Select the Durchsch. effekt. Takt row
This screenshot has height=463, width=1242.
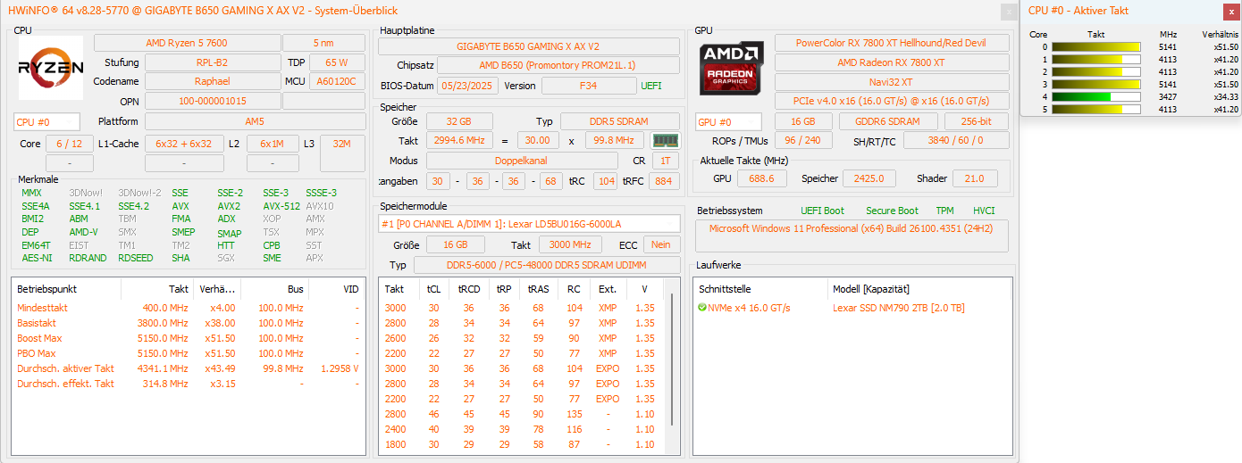coord(188,384)
